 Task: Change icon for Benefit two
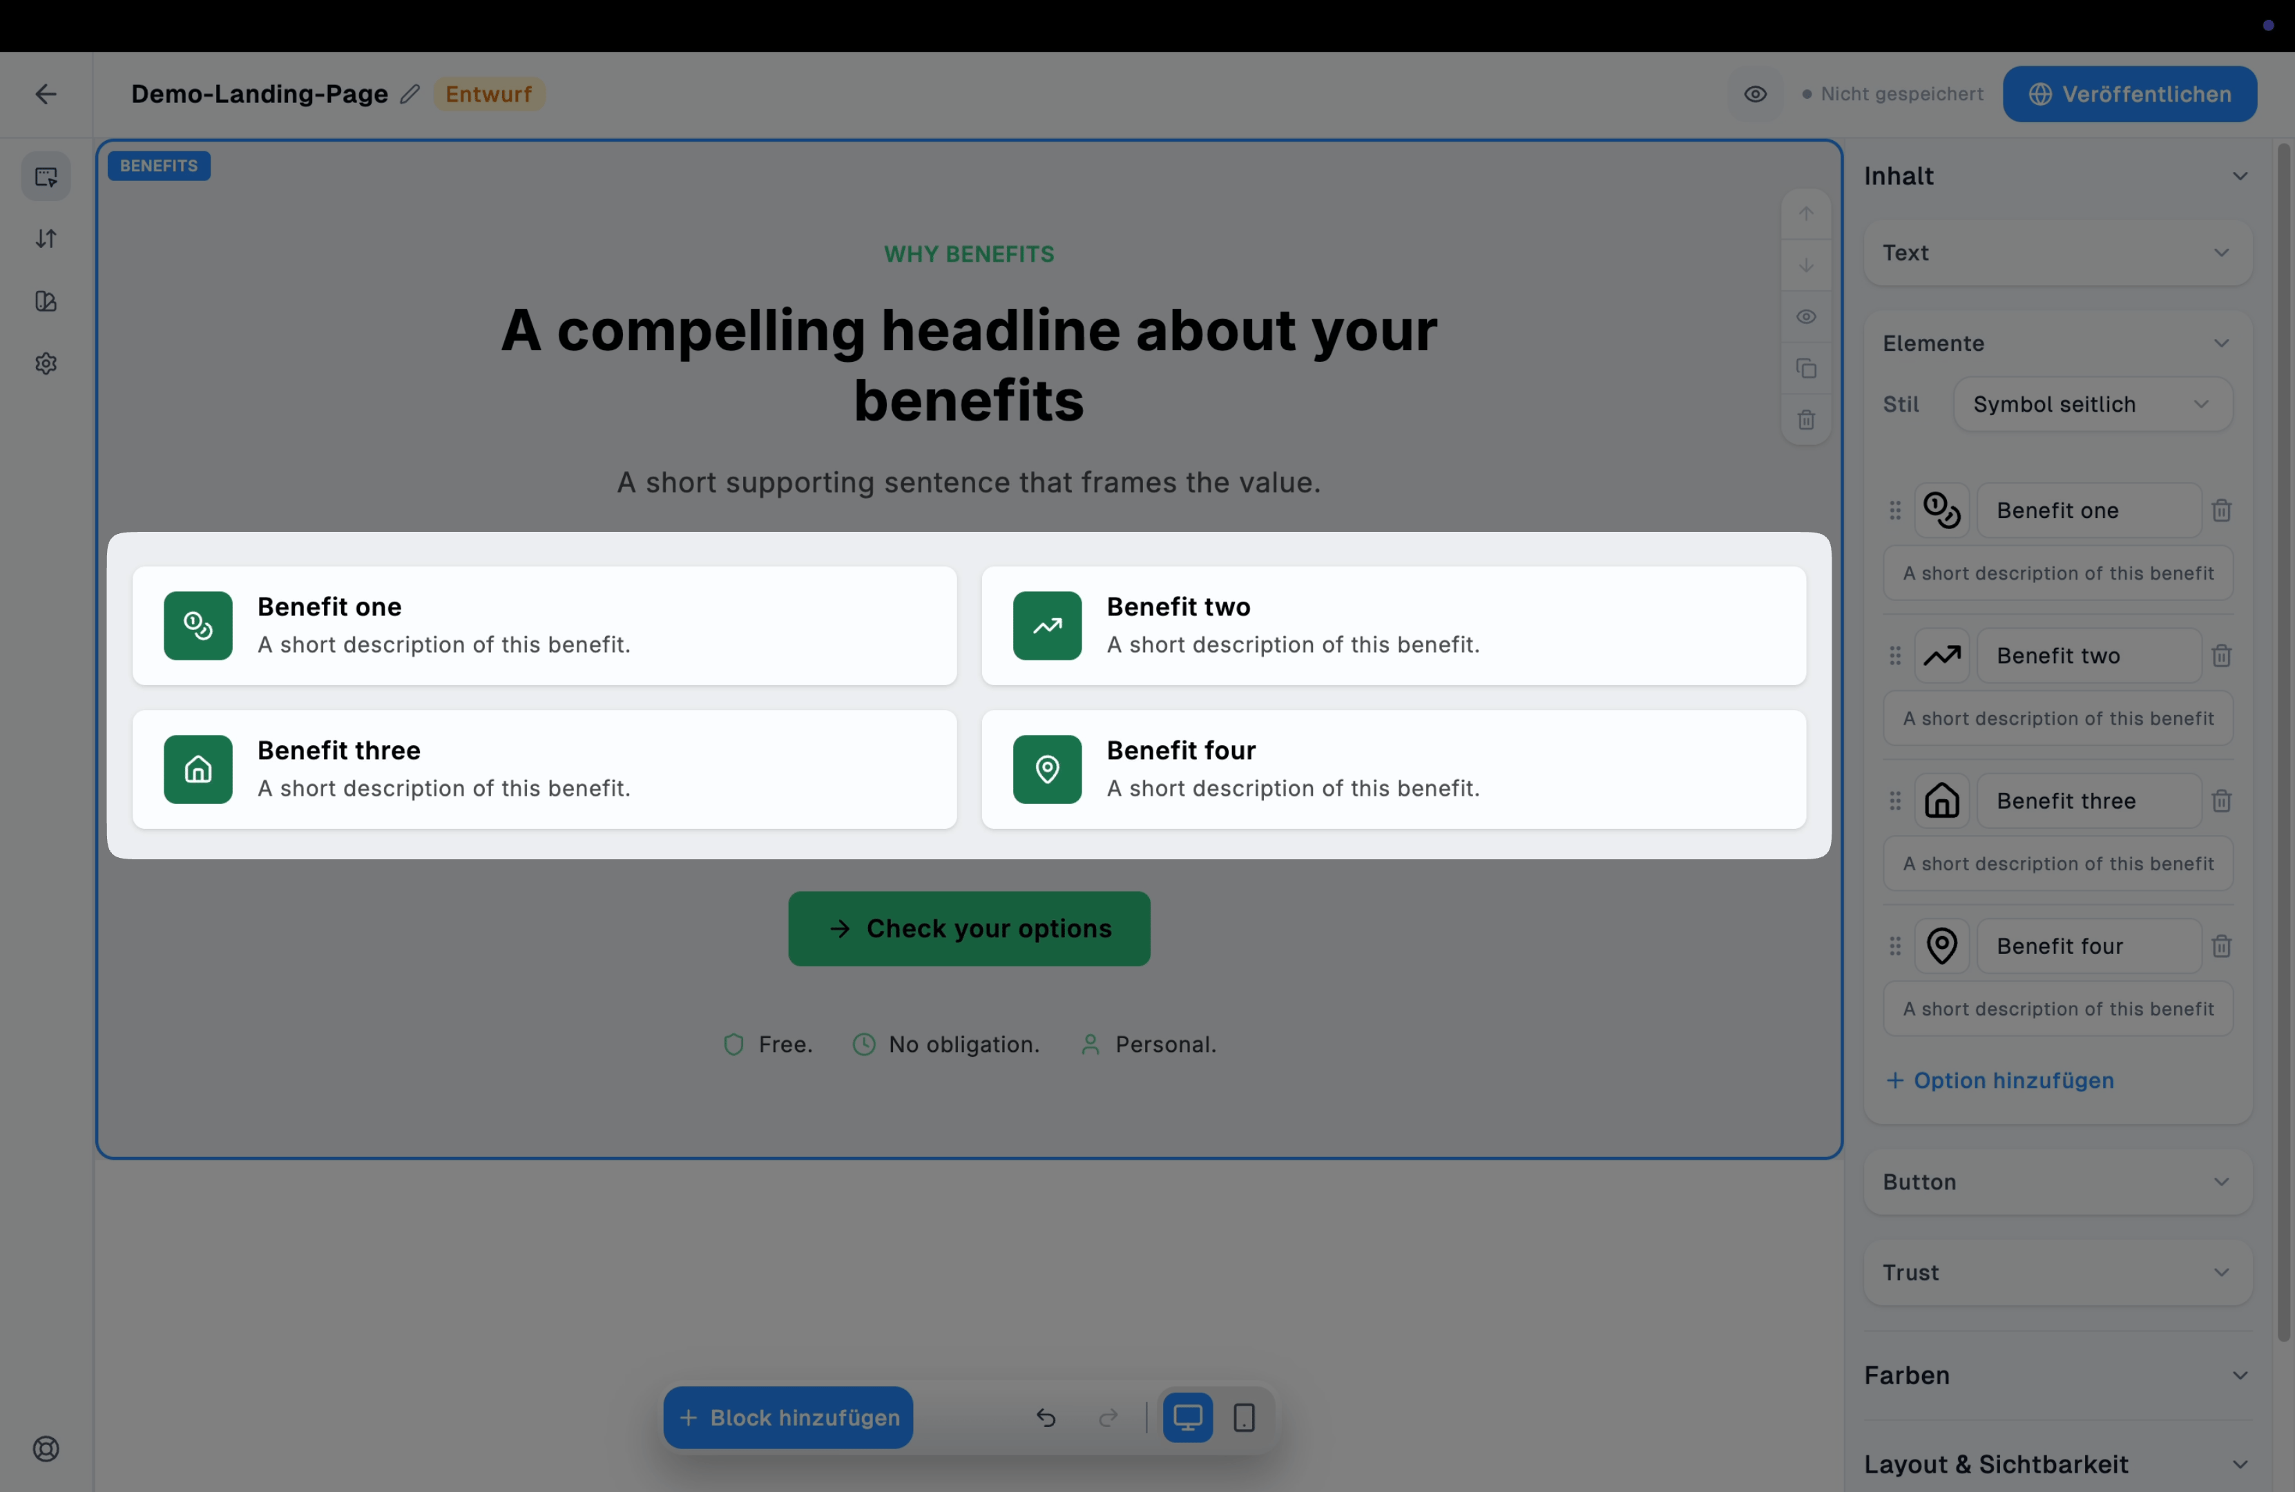1941,656
